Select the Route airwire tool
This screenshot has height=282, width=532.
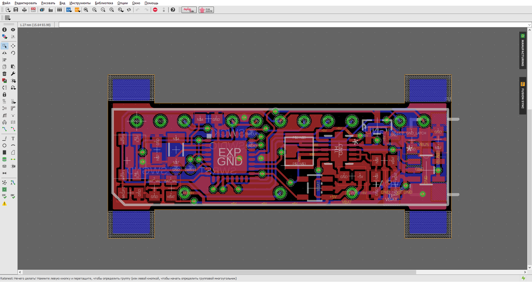tap(4, 129)
